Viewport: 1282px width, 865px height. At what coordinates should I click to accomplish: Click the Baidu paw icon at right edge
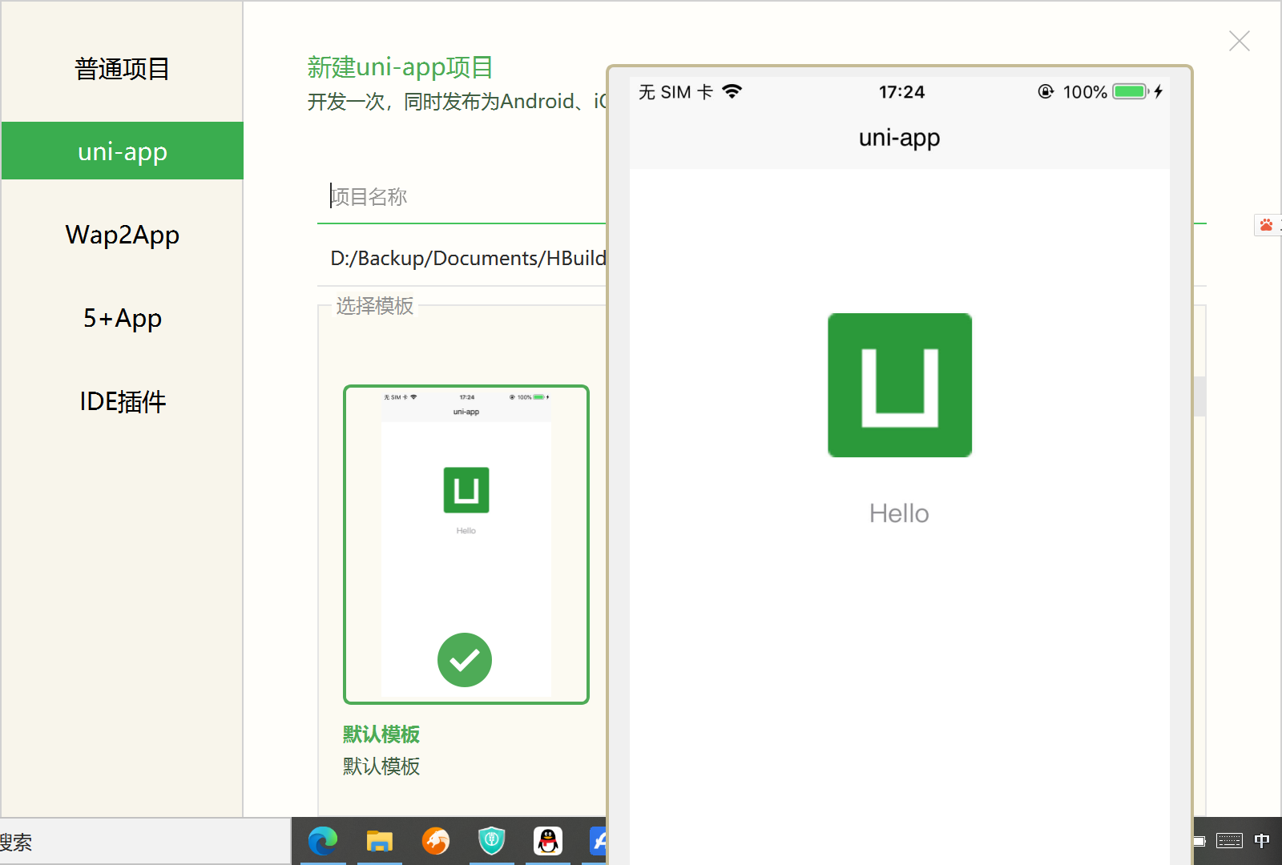coord(1267,225)
